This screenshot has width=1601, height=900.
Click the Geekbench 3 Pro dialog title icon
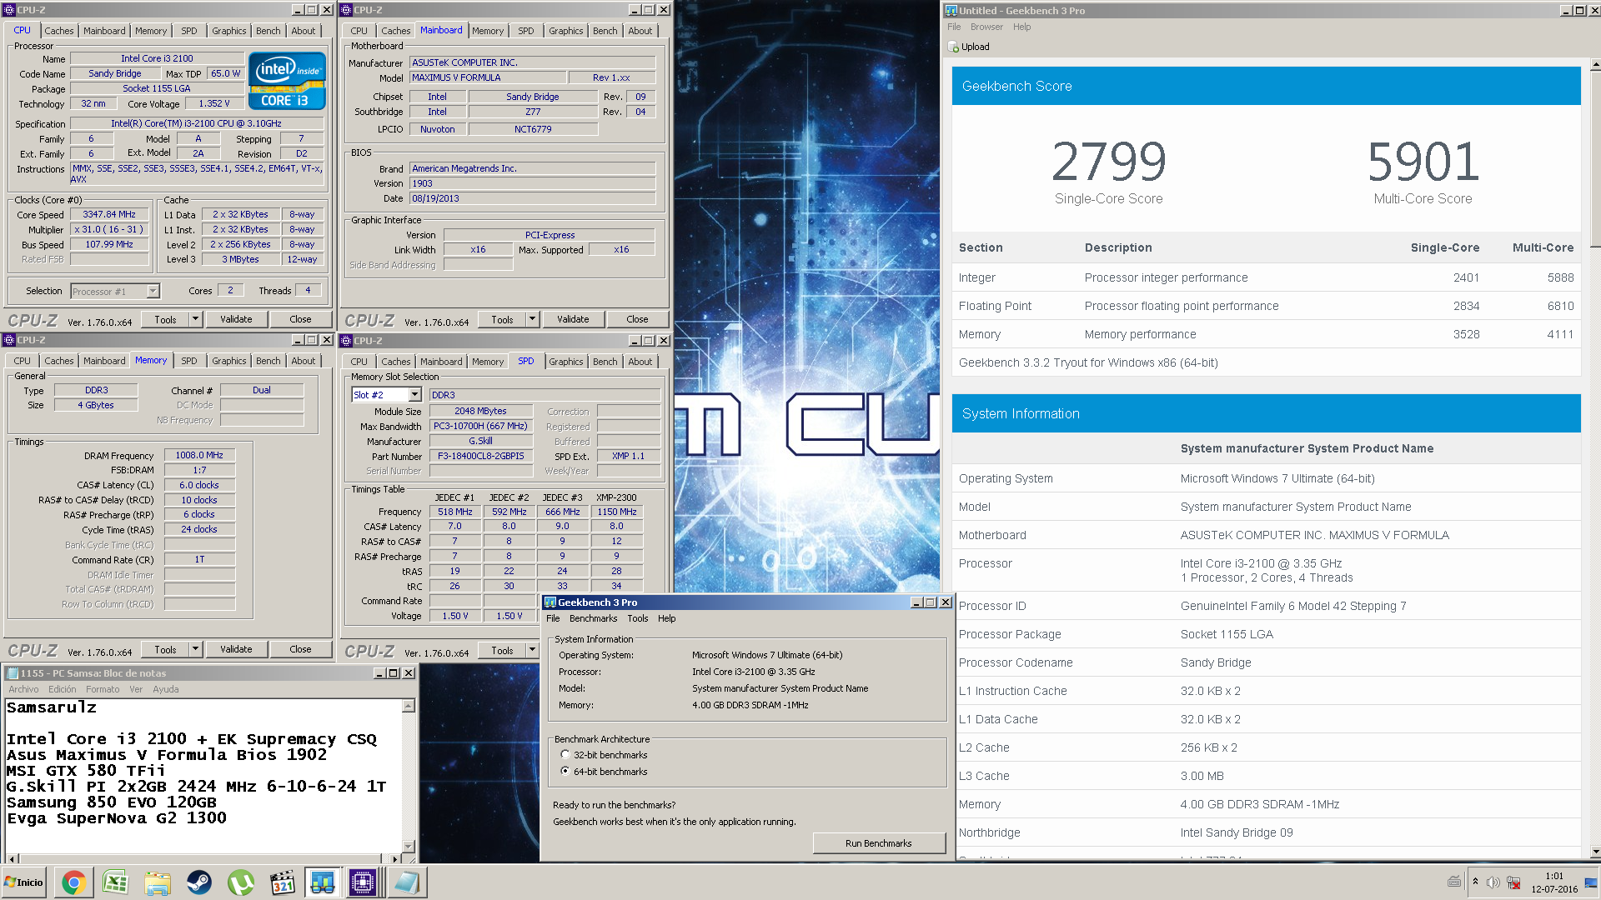[x=550, y=602]
